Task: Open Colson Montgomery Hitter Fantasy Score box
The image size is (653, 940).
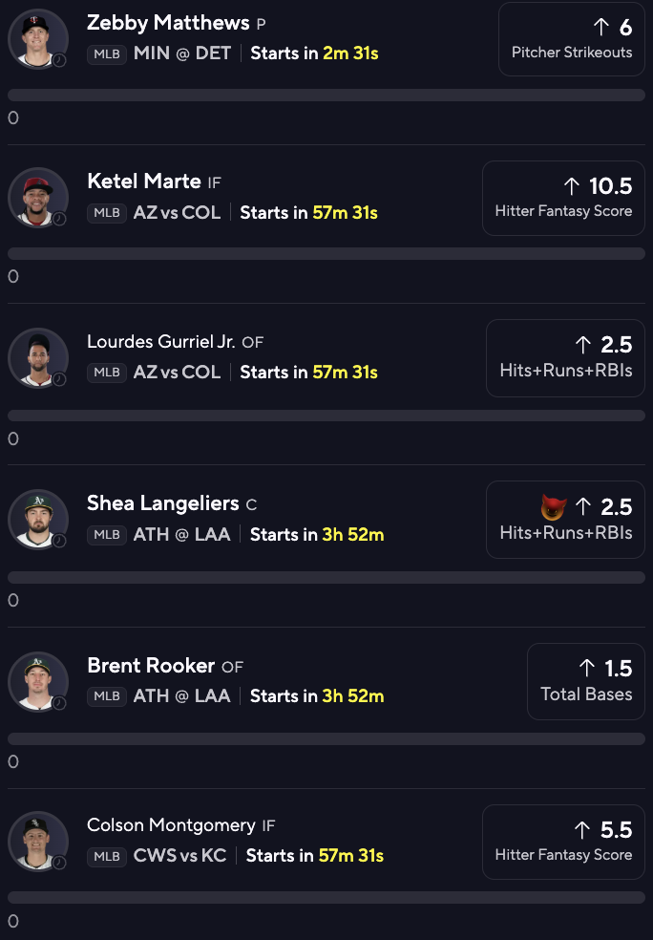Action: pyautogui.click(x=563, y=842)
